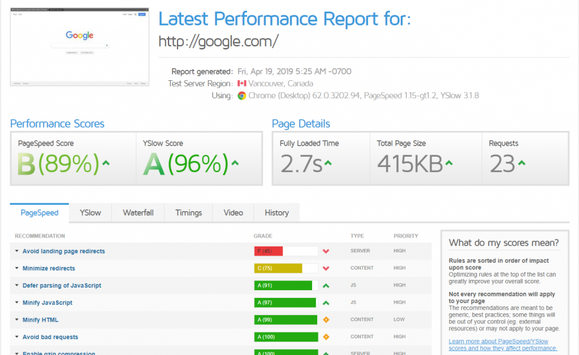Switch to the Video tab
Screen dimensions: 579x355
pos(233,212)
